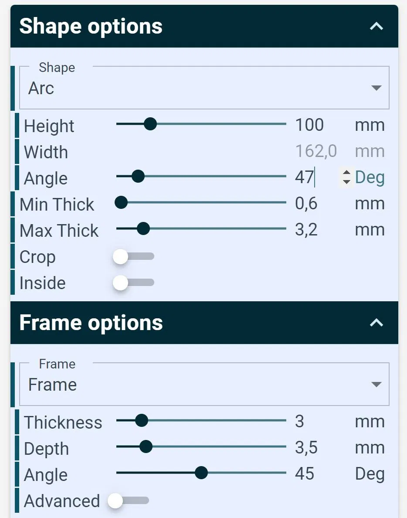Click the frame Angle slider handle
407x518 pixels.
click(x=201, y=473)
